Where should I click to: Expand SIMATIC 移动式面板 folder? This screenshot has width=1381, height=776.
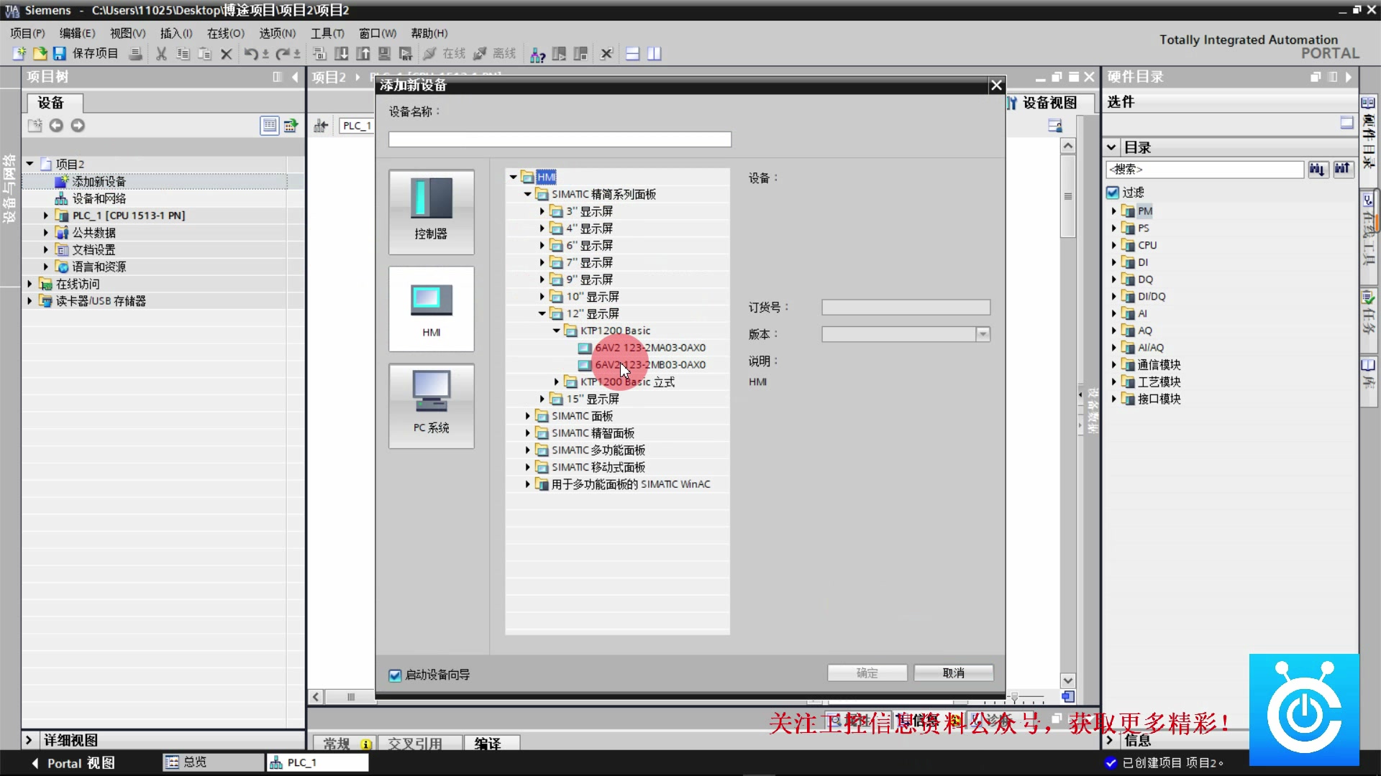tap(527, 467)
